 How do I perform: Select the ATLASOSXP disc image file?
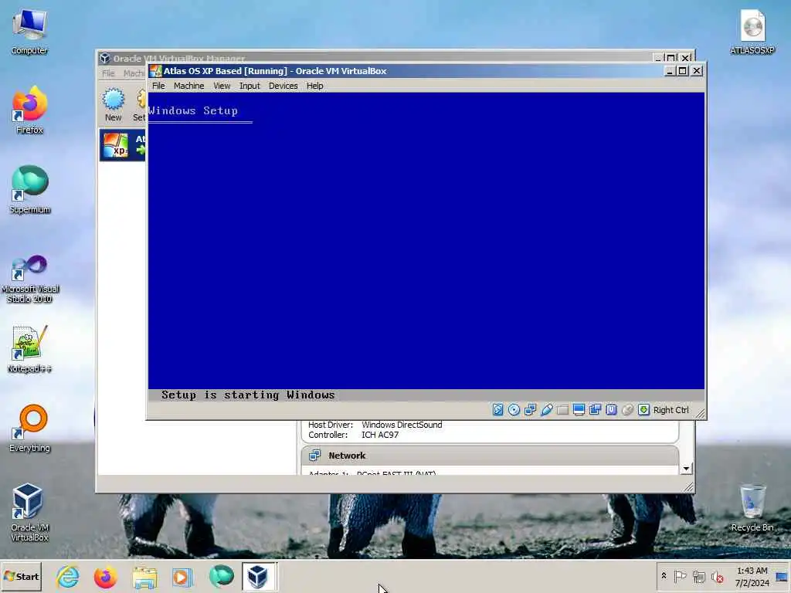click(752, 32)
